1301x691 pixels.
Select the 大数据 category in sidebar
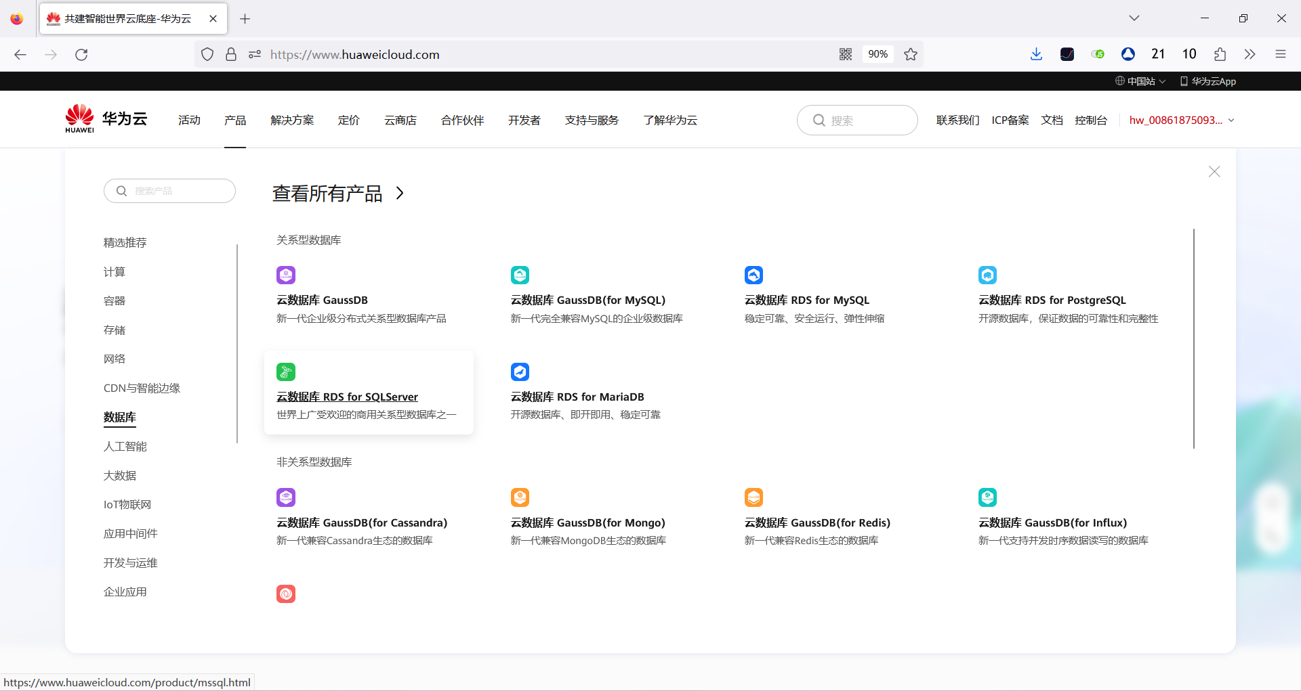click(x=119, y=475)
